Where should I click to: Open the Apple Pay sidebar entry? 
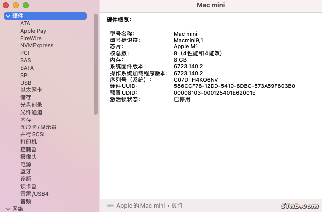(33, 31)
